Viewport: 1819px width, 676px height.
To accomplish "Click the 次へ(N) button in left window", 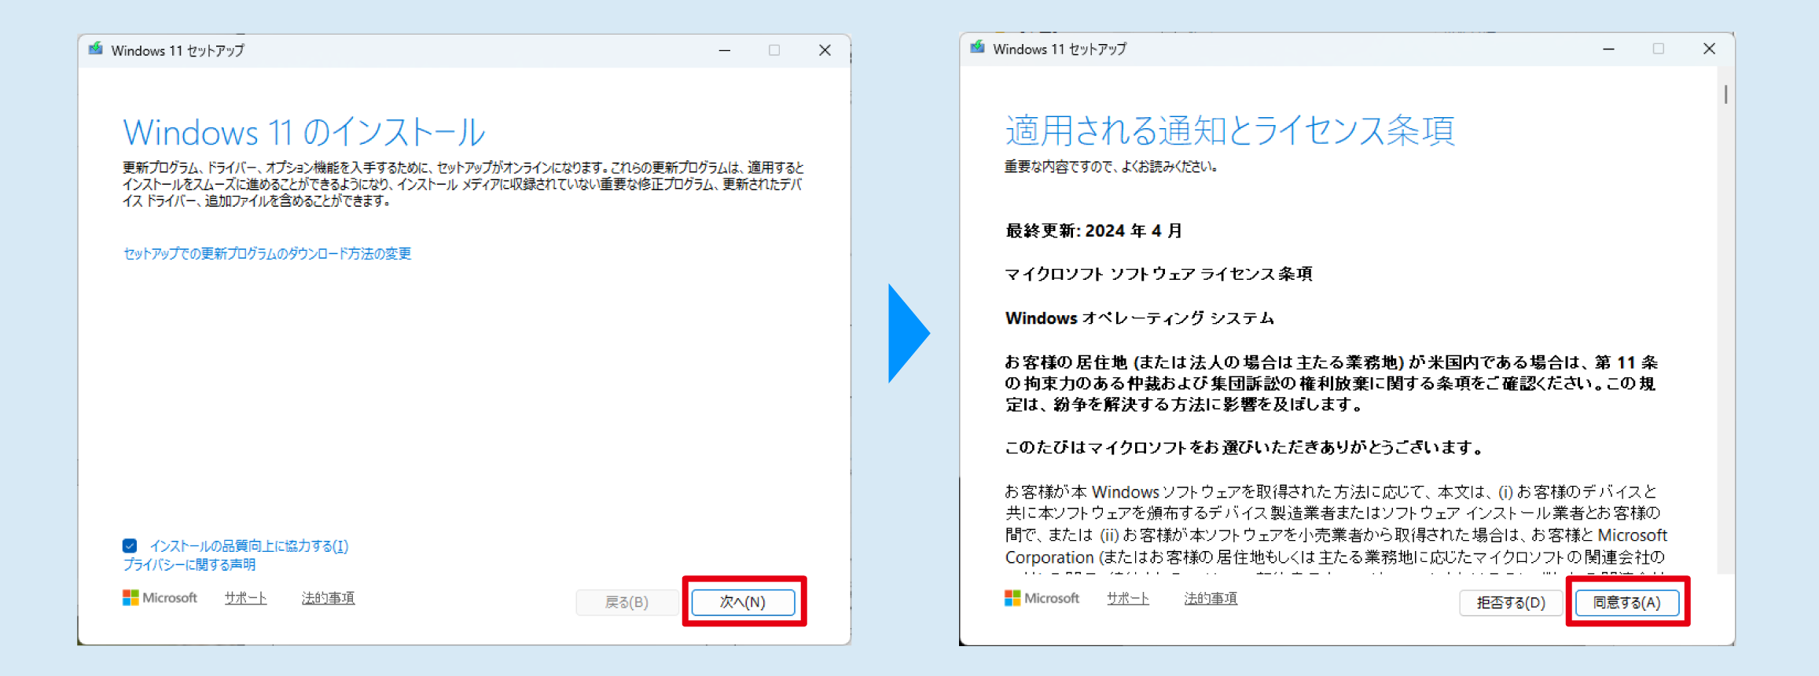I will (743, 602).
